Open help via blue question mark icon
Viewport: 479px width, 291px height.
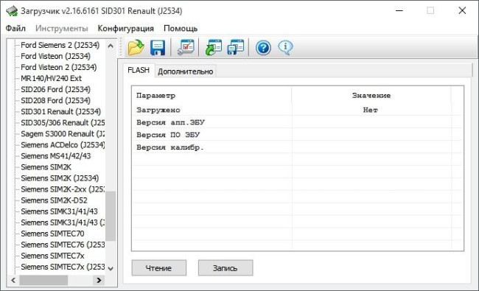(x=263, y=48)
